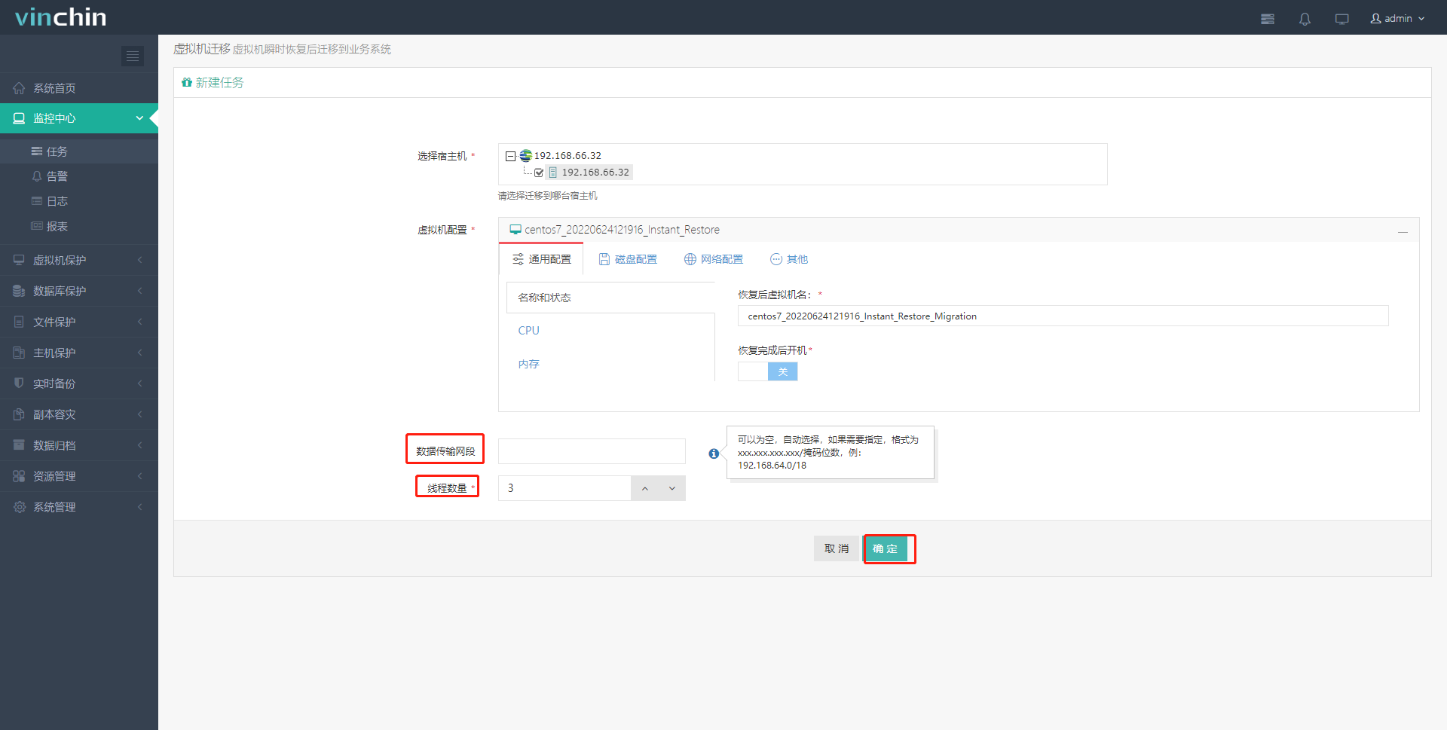Open the admin user dropdown
The width and height of the screenshot is (1447, 730).
pyautogui.click(x=1397, y=18)
